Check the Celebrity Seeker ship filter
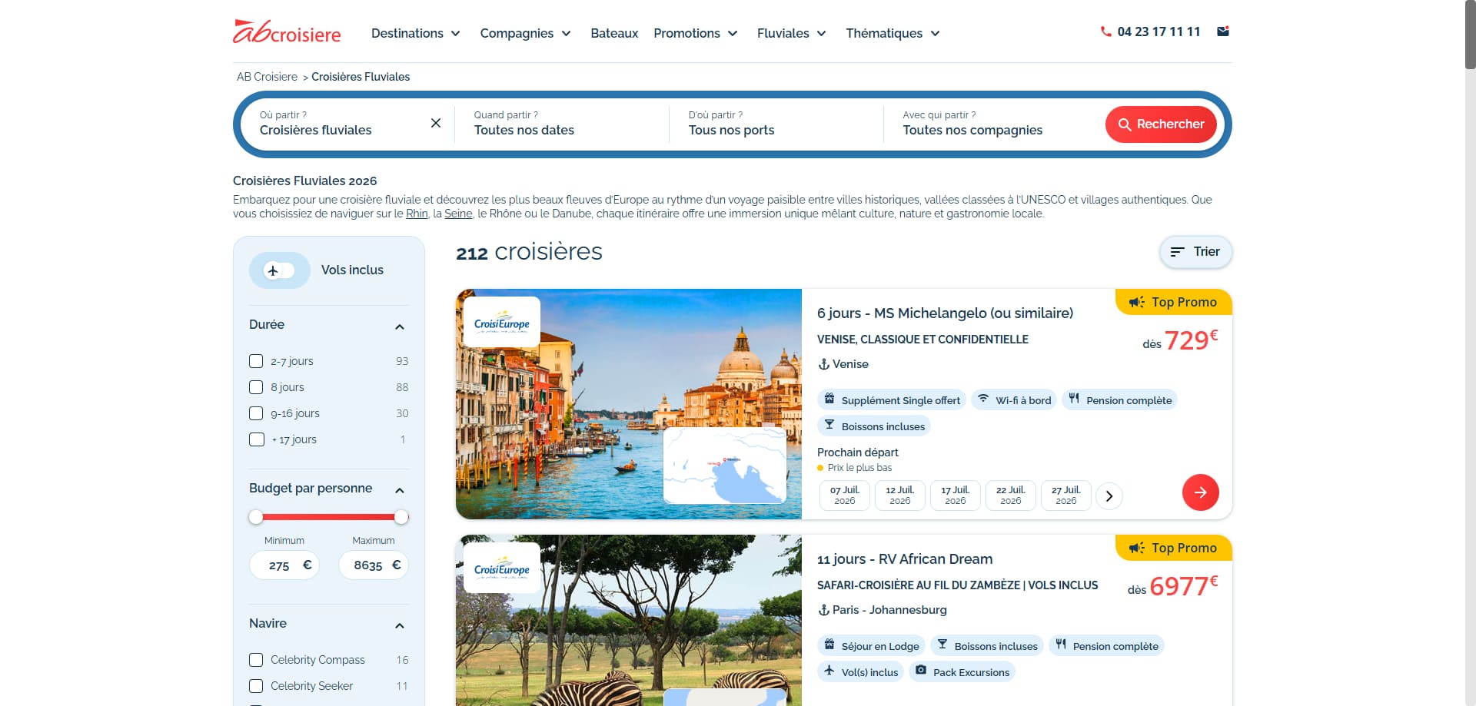 [256, 686]
